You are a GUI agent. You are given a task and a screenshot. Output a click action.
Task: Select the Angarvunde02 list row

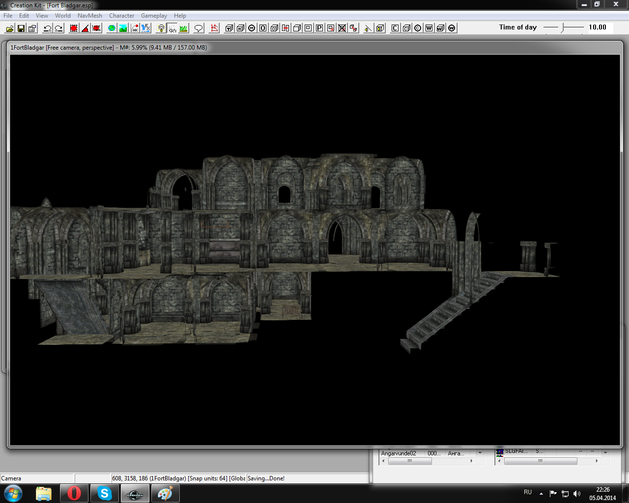pos(428,453)
